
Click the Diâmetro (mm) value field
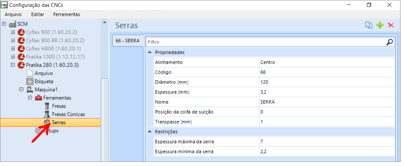[326, 82]
